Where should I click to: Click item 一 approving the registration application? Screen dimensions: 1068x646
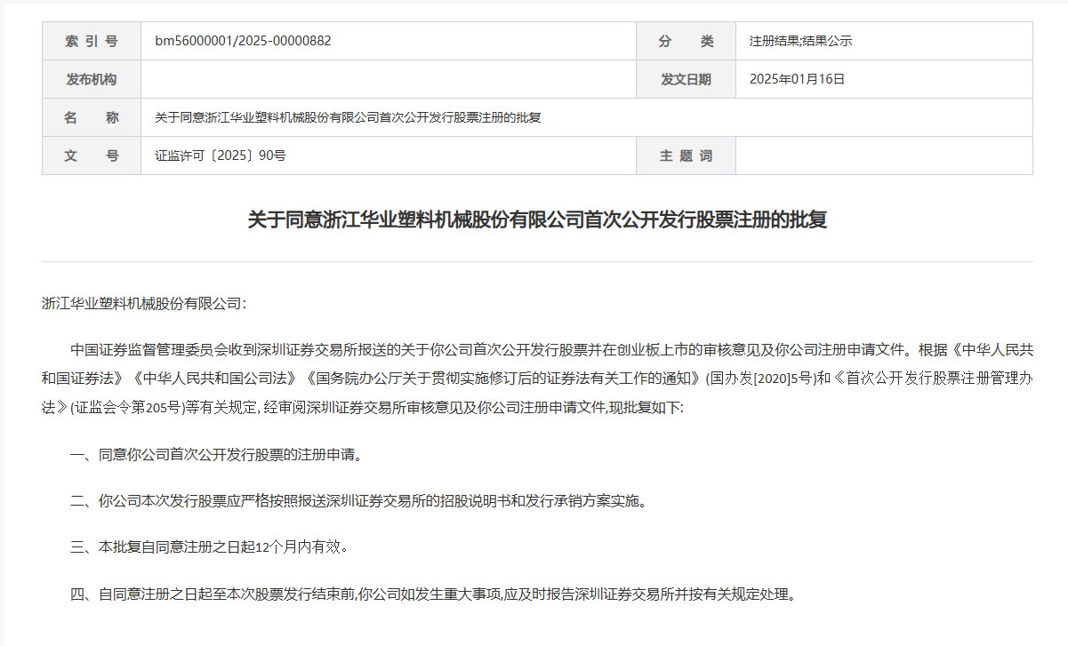tap(218, 455)
